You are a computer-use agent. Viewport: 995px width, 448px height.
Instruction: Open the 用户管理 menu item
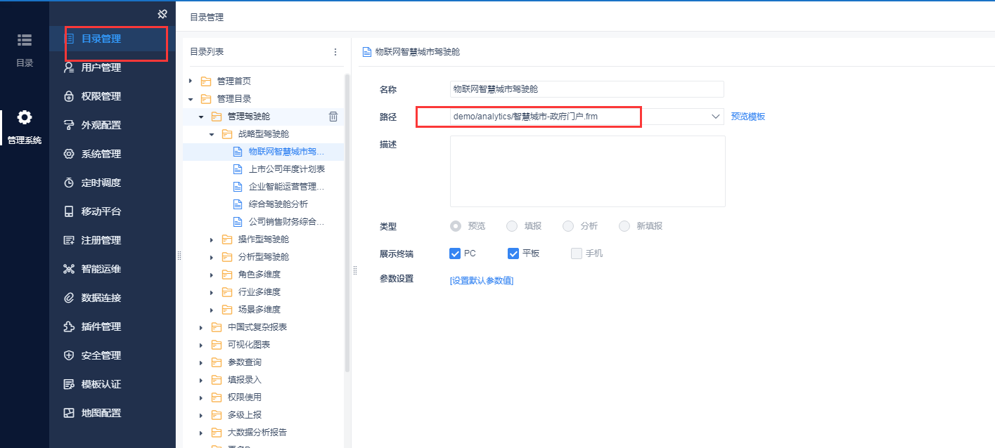(113, 67)
